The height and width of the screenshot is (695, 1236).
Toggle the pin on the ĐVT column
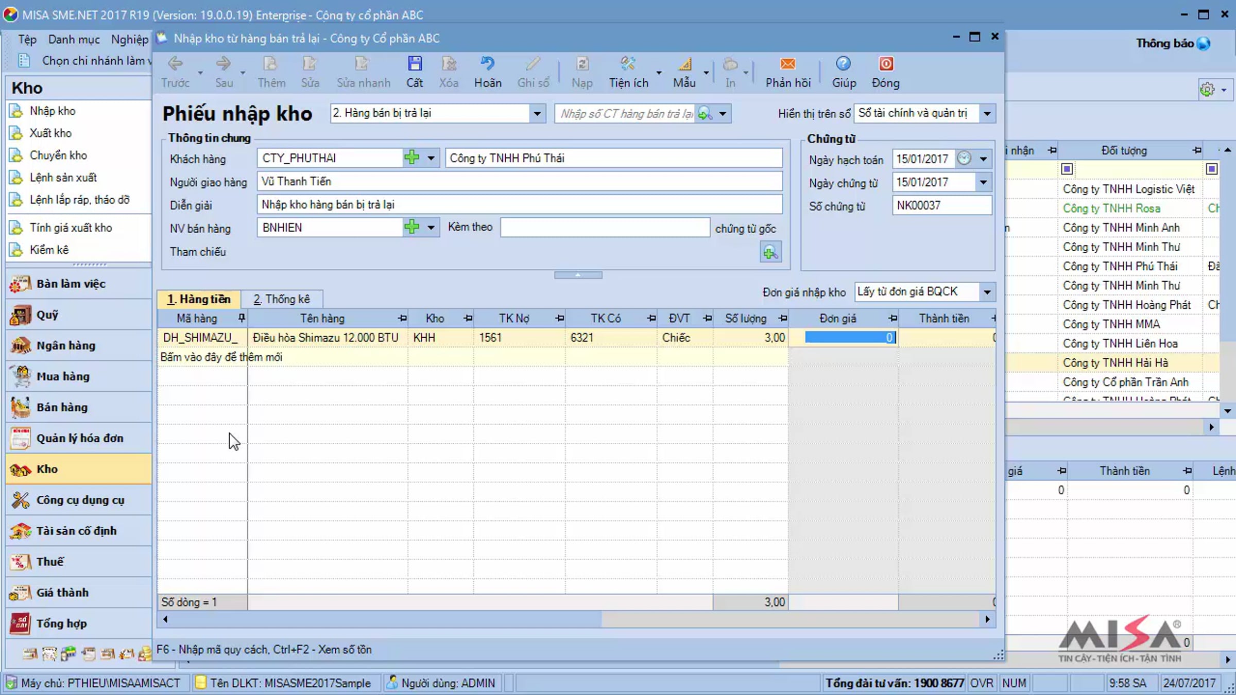pos(707,318)
